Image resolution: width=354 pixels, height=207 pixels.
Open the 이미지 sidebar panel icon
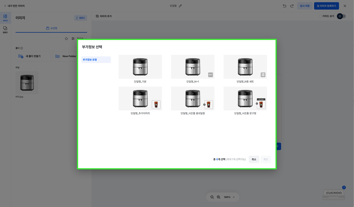pyautogui.click(x=5, y=18)
